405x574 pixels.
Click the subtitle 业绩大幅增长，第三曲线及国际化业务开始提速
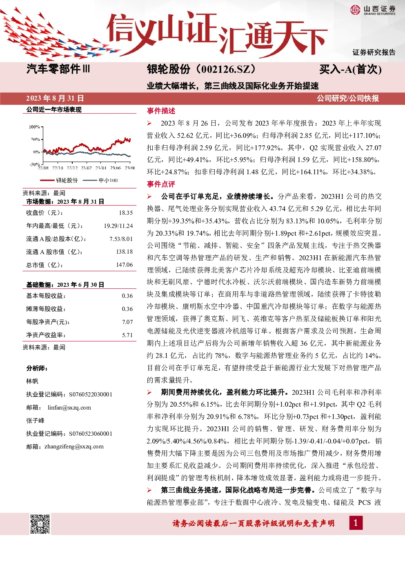pyautogui.click(x=233, y=86)
